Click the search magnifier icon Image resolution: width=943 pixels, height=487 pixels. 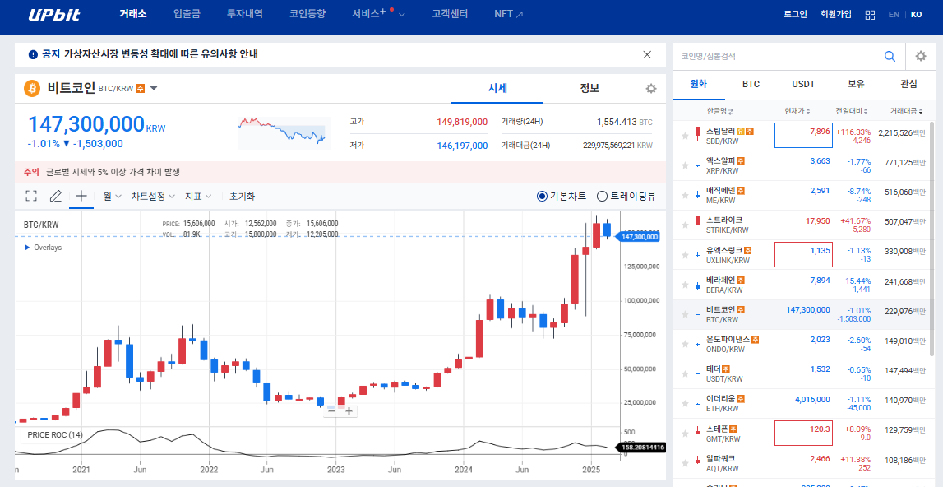pyautogui.click(x=890, y=57)
